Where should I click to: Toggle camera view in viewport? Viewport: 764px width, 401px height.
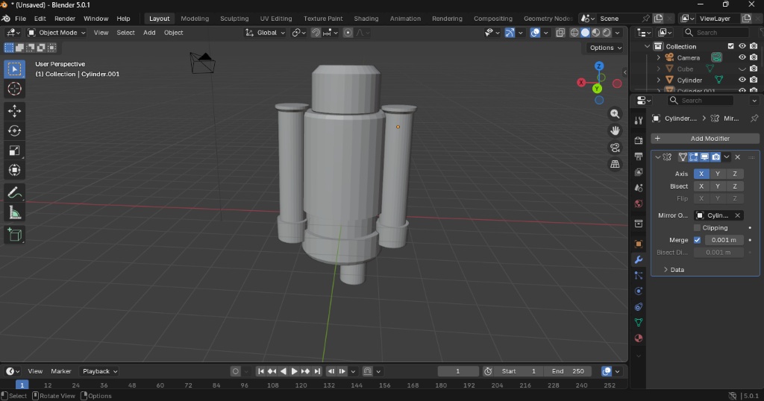coord(615,148)
